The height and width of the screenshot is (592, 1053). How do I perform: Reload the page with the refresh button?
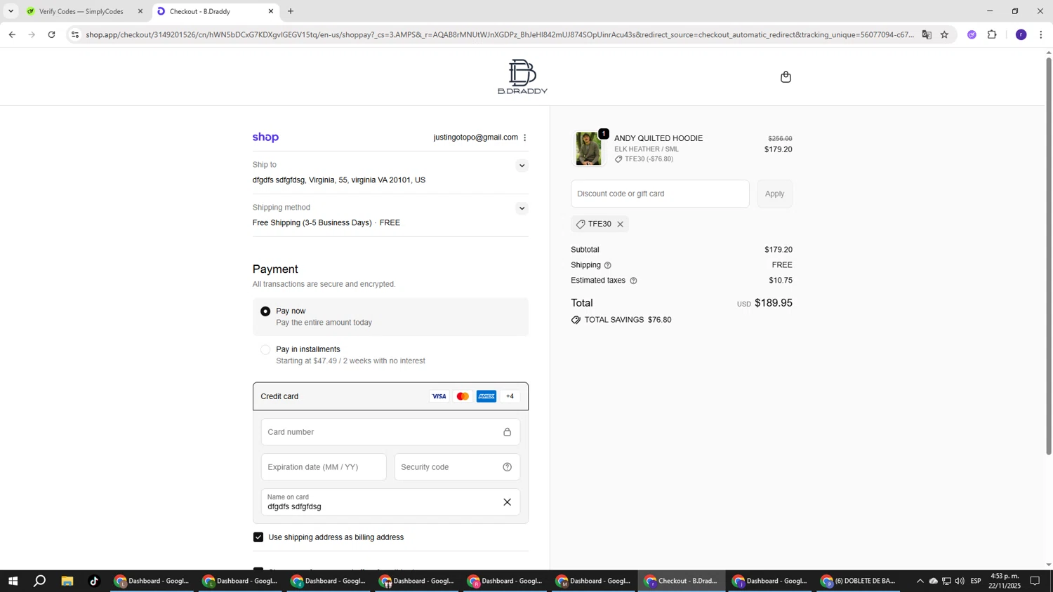52,34
